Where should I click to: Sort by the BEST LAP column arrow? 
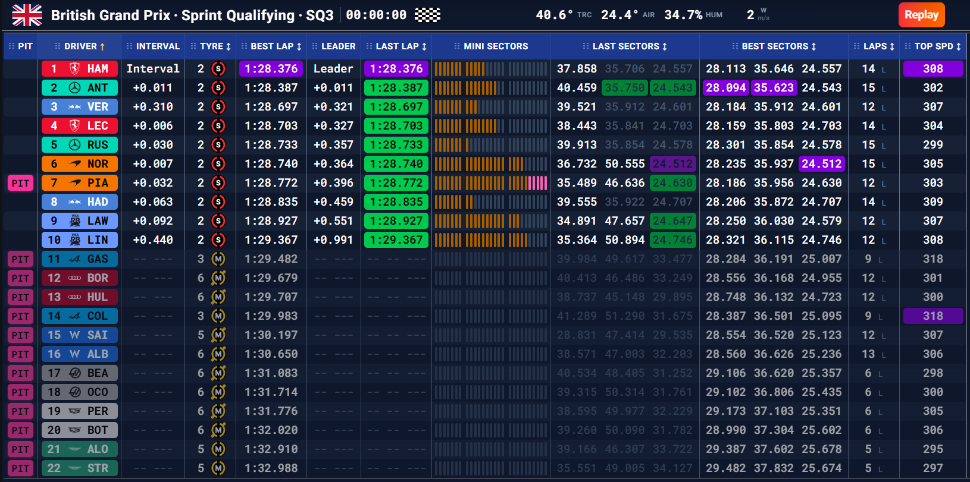coord(299,46)
